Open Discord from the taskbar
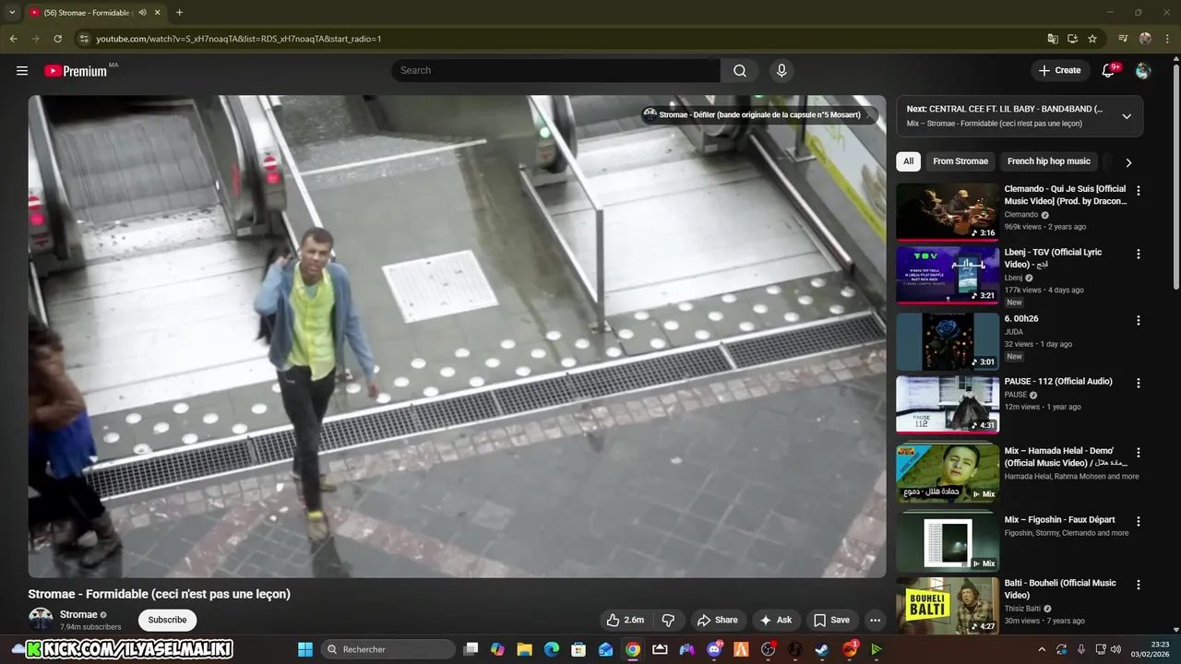This screenshot has height=664, width=1181. coord(713,649)
